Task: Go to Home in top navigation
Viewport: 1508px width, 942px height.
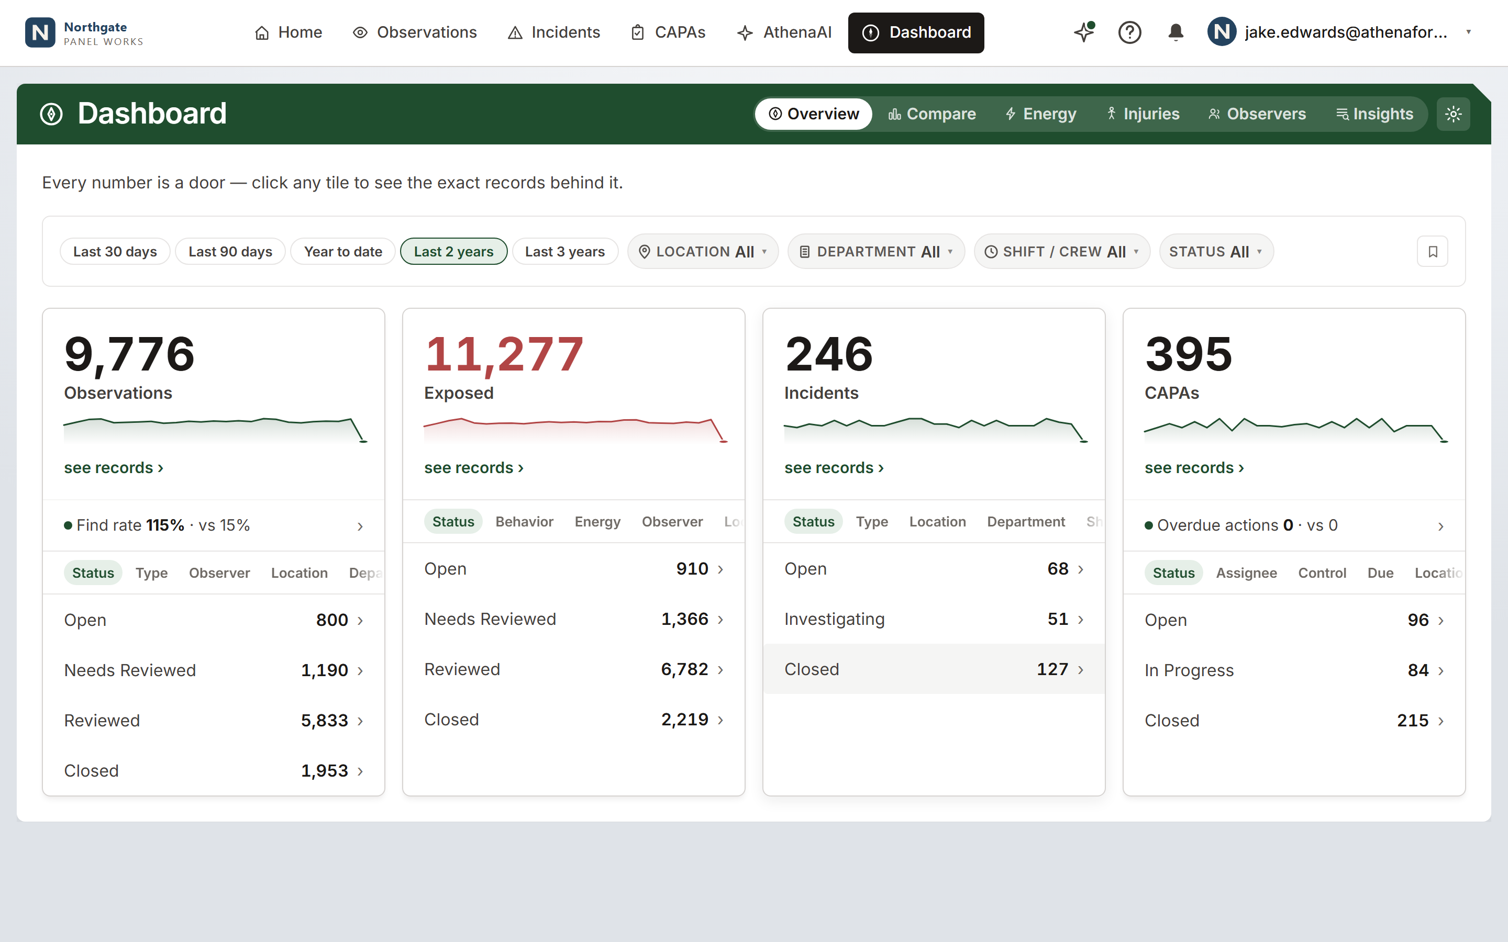Action: click(x=289, y=32)
